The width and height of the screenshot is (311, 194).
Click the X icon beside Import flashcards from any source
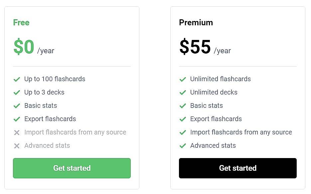point(17,132)
